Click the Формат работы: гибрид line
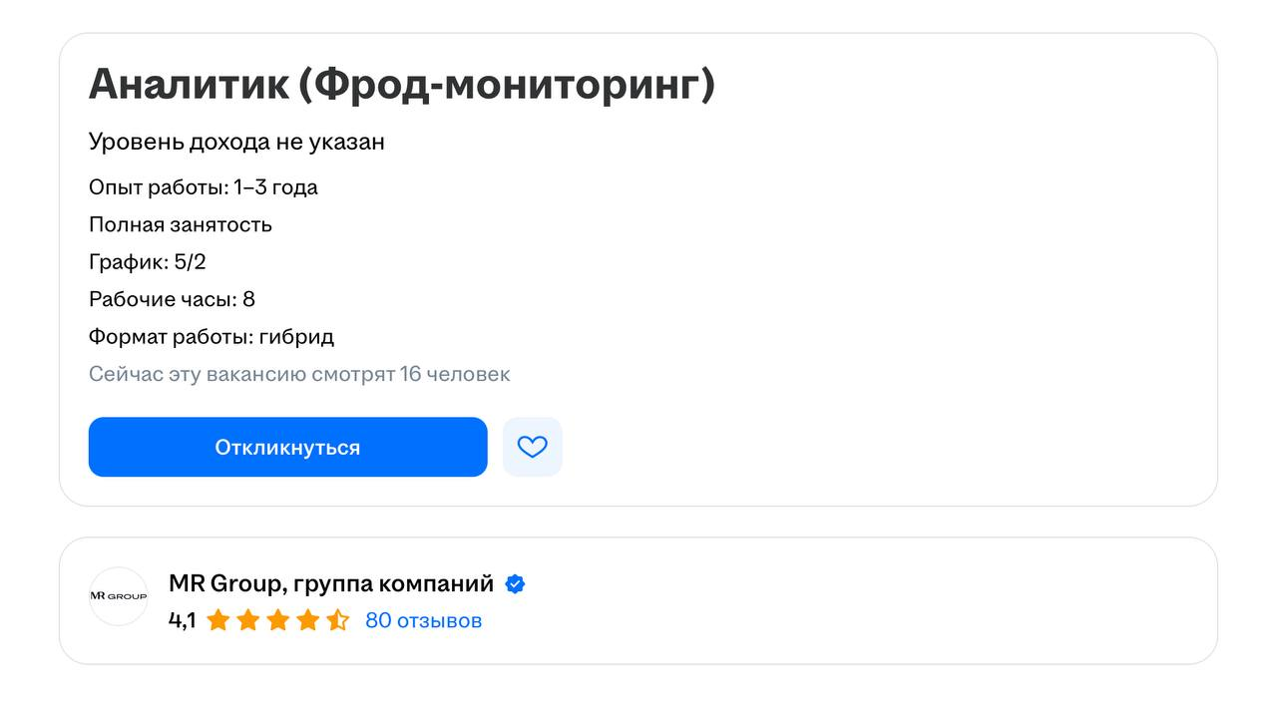Image resolution: width=1277 pixels, height=706 pixels. [212, 337]
